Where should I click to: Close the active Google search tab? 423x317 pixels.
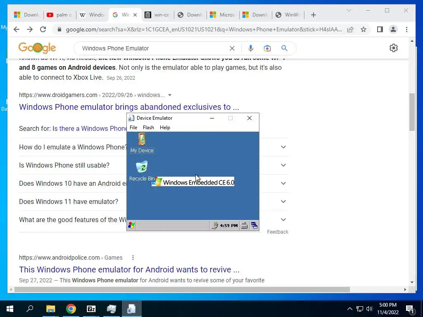pyautogui.click(x=135, y=15)
